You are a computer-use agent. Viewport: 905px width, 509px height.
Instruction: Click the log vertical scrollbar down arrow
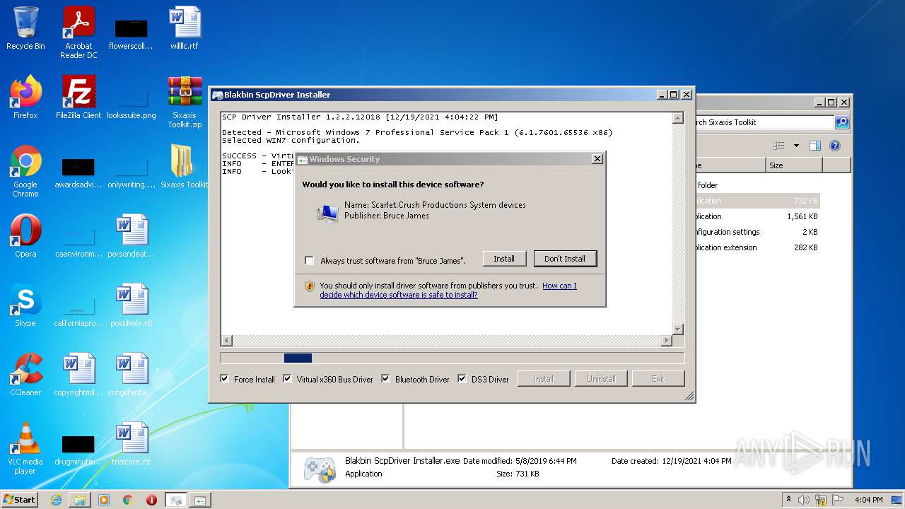pos(678,329)
